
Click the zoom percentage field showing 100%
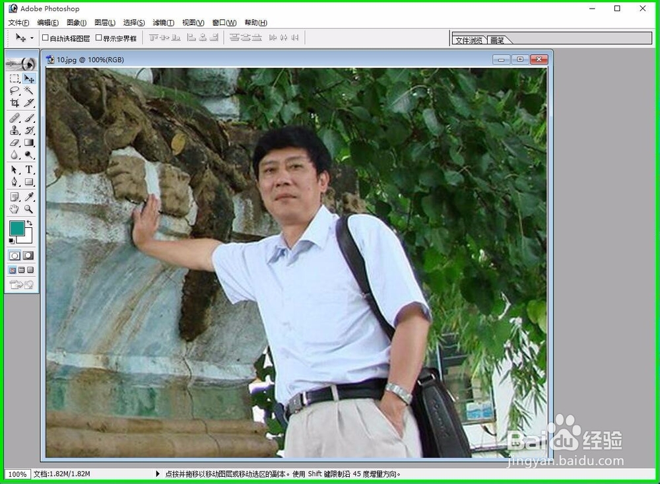click(x=17, y=474)
